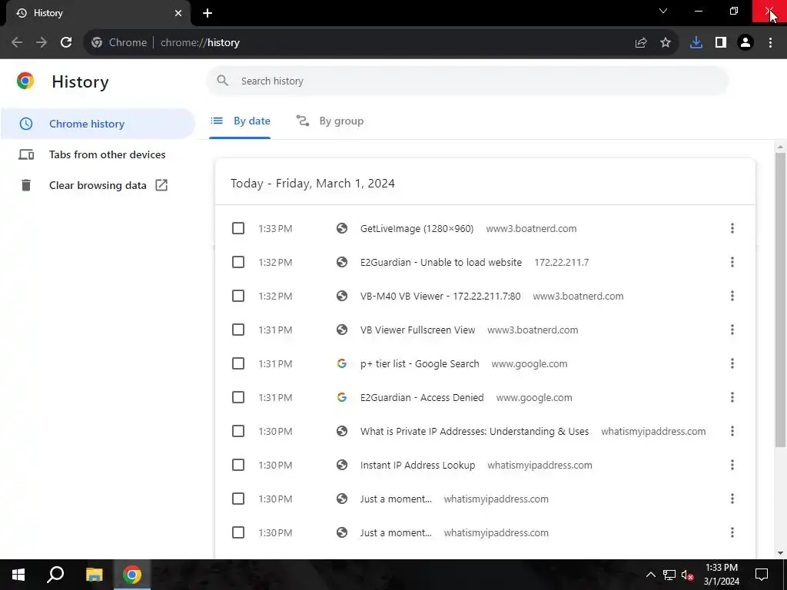The image size is (787, 590).
Task: Click the scrollbar down arrow
Action: pos(780,553)
